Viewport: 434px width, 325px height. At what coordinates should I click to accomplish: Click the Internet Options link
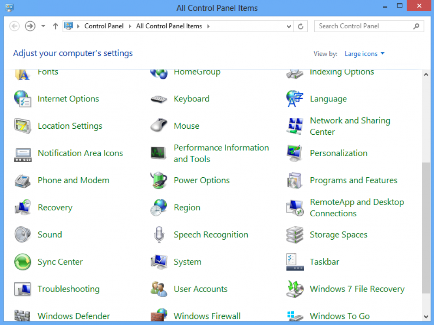click(68, 99)
